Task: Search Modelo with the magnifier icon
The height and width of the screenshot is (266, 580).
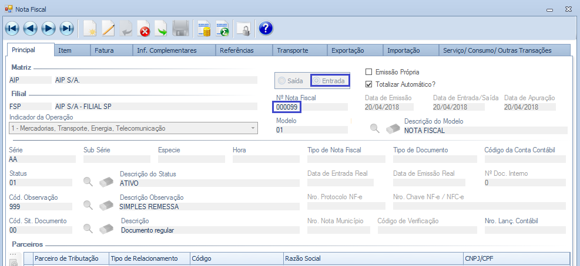Action: [375, 128]
